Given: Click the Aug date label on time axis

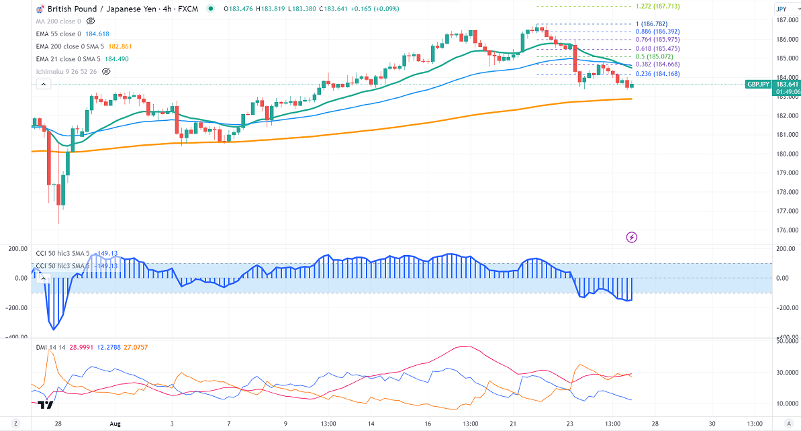Looking at the screenshot, I should tap(115, 424).
